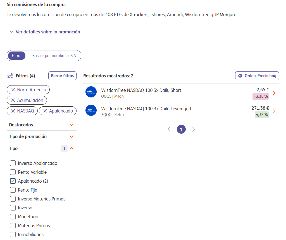Click the next page arrow in pagination
The width and height of the screenshot is (286, 240).
click(x=194, y=129)
